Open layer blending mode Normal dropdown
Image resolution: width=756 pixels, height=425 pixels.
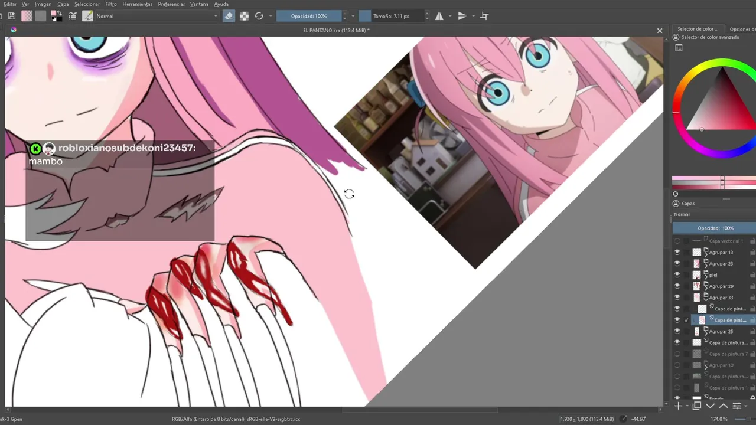point(714,214)
